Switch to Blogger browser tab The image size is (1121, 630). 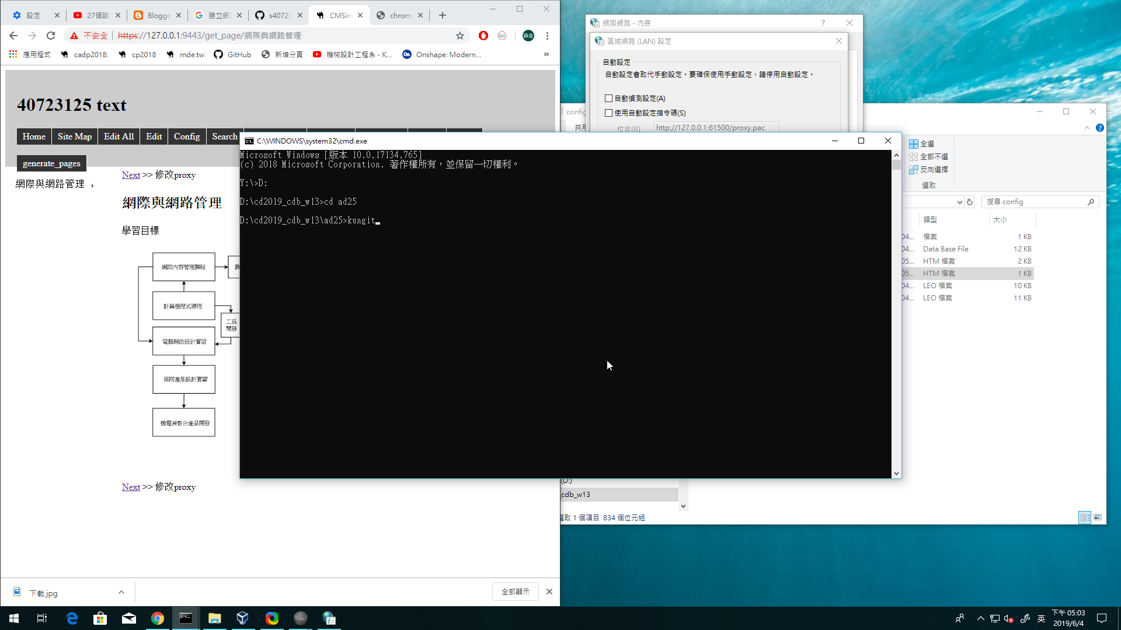(x=154, y=15)
